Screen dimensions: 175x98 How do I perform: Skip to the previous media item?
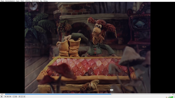(5, 97)
